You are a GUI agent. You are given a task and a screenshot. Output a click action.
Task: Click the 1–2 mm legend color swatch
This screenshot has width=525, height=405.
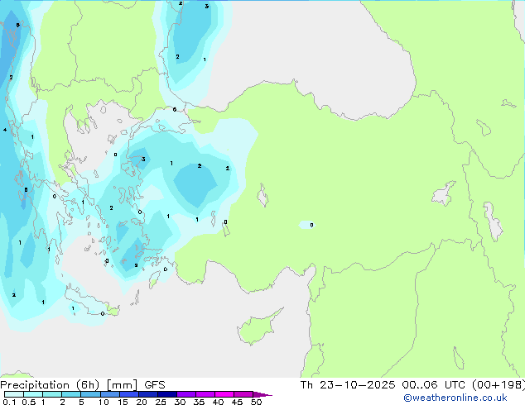coord(52,394)
